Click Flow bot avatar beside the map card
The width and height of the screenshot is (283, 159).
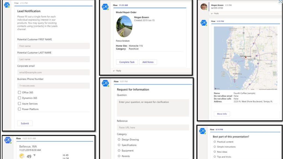(x=204, y=23)
